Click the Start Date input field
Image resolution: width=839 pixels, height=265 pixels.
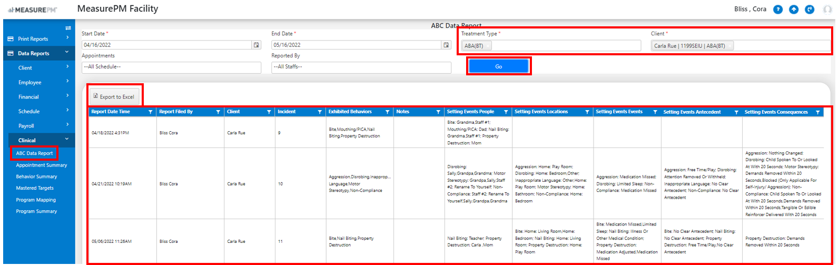tap(167, 45)
